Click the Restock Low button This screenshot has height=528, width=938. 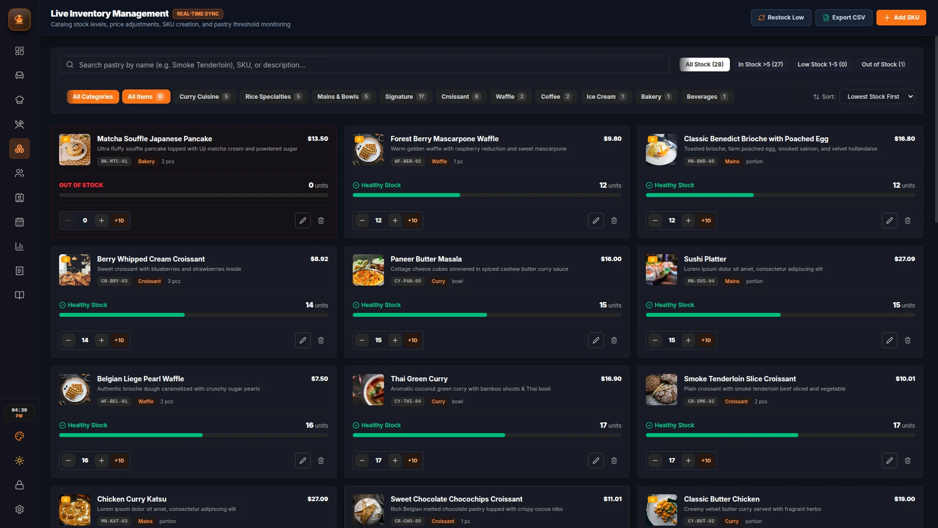(x=781, y=18)
